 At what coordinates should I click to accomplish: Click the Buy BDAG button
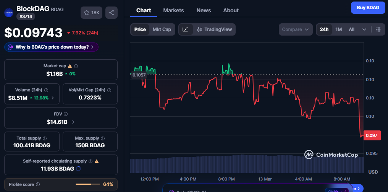[x=368, y=8]
